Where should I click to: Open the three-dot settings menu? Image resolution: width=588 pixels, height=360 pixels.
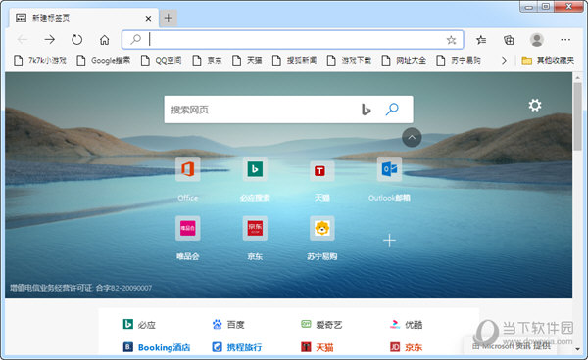pyautogui.click(x=565, y=40)
